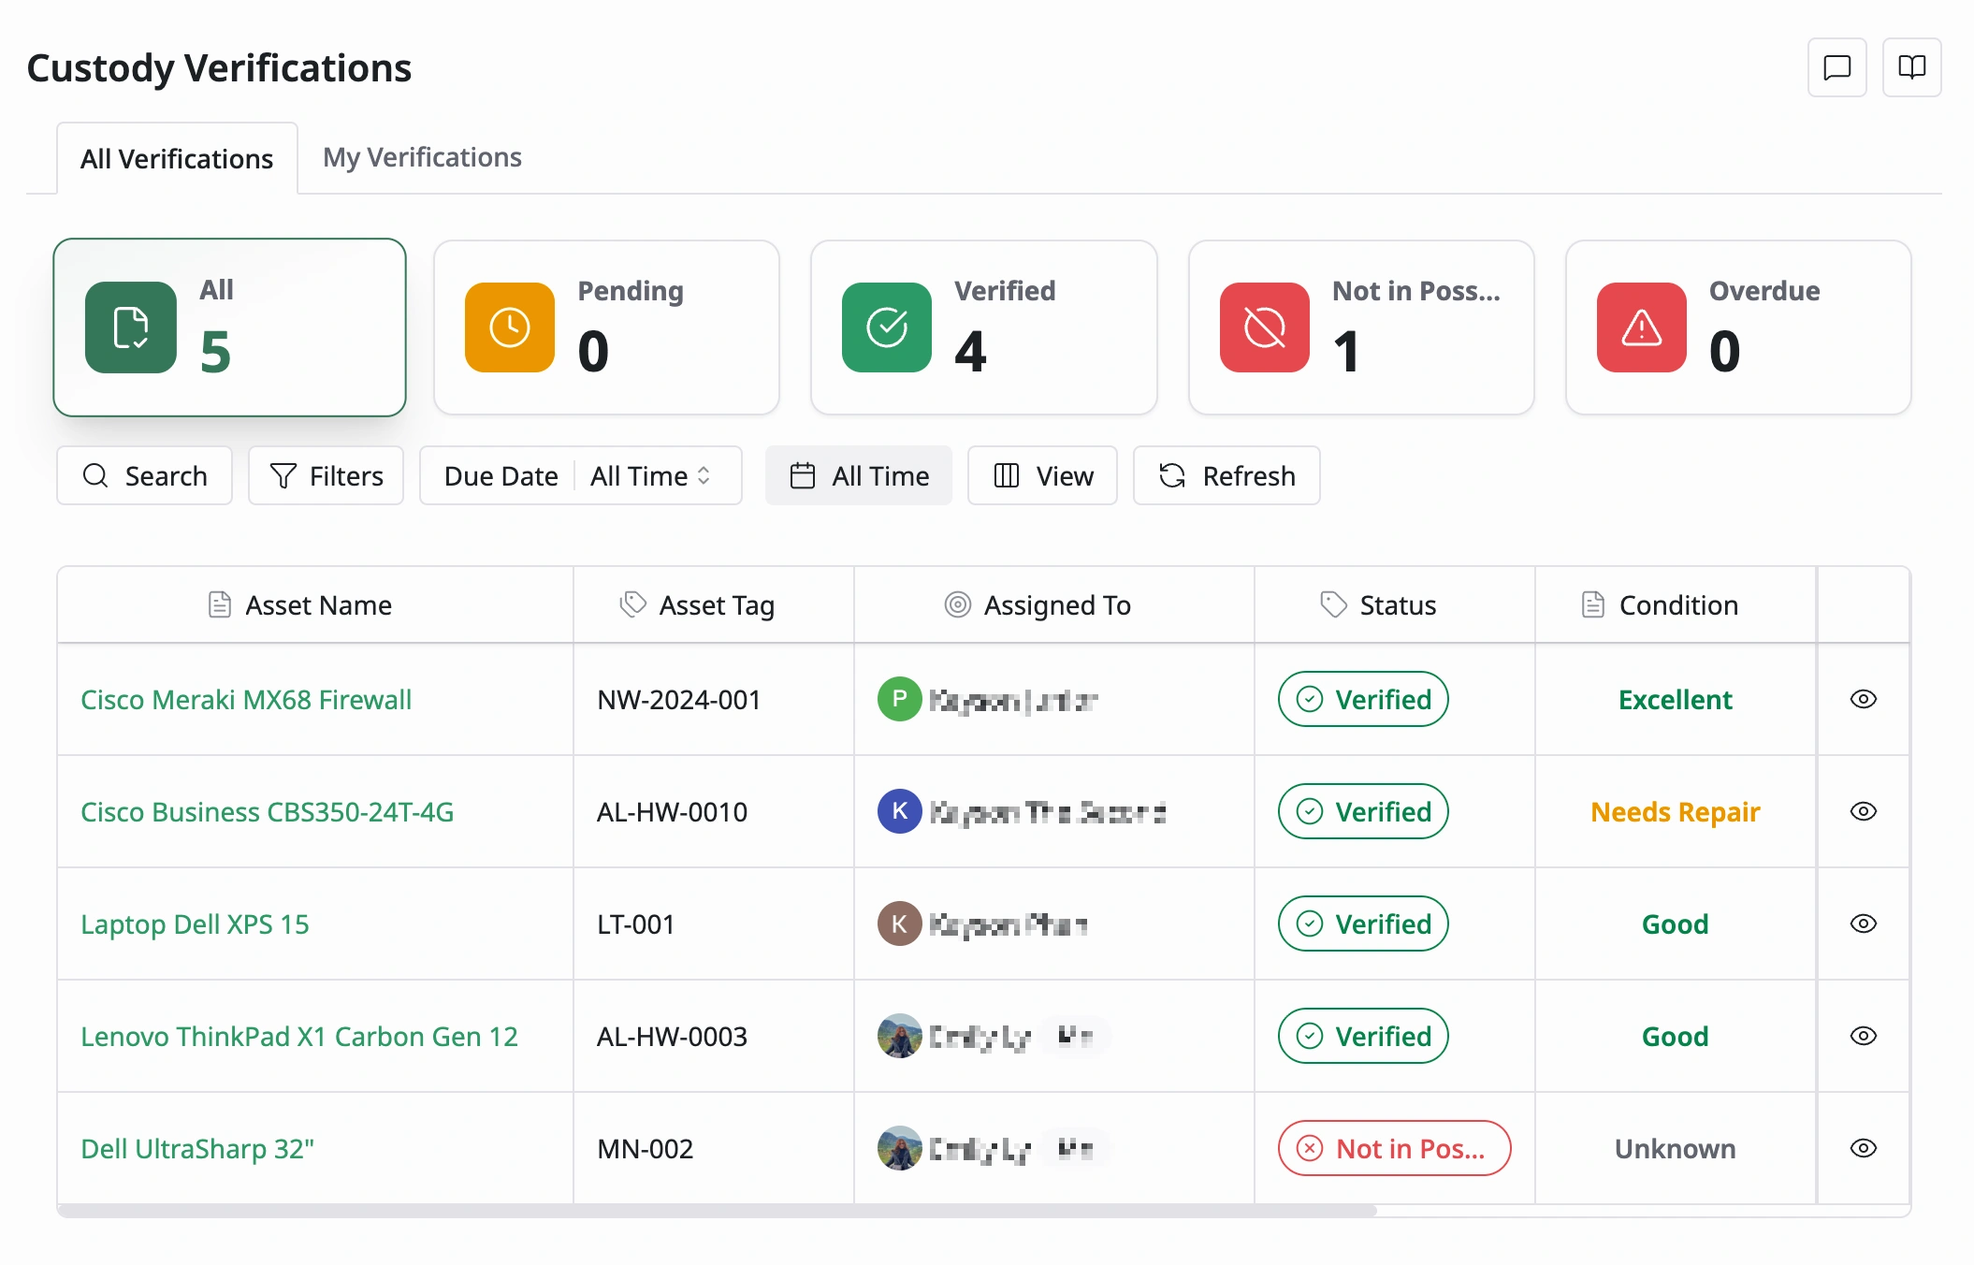This screenshot has width=1974, height=1265.
Task: Select the All verifications document icon
Action: coord(131,327)
